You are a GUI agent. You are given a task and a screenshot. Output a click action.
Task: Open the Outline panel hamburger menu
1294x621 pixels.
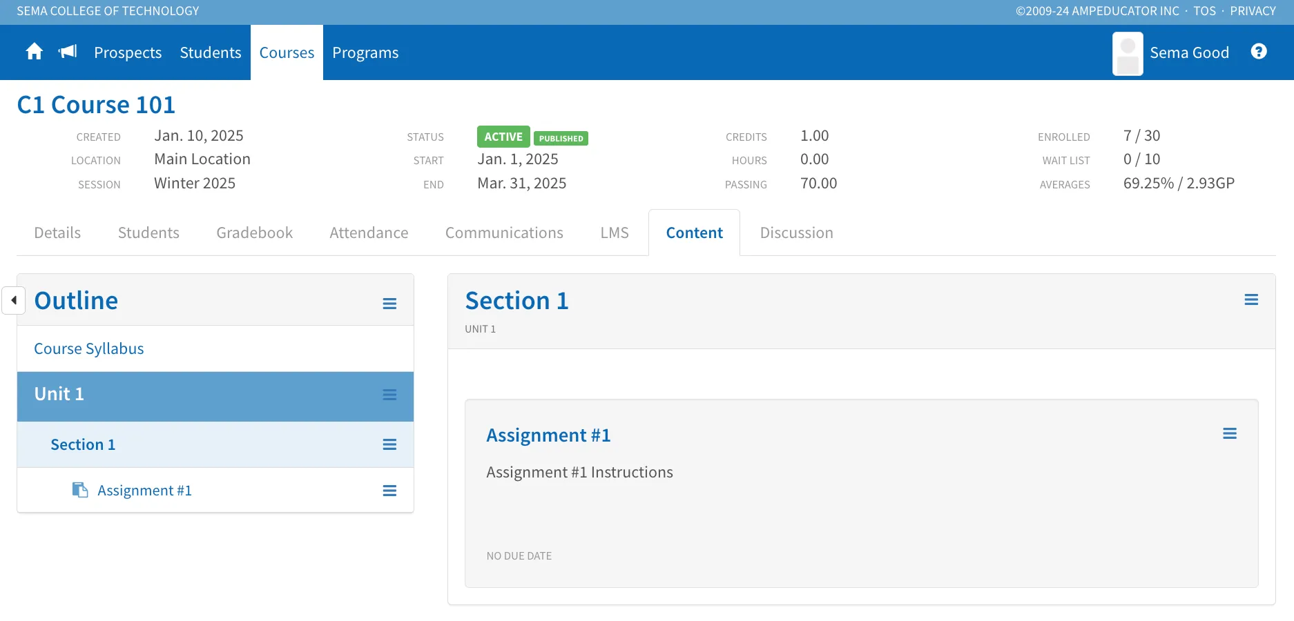pyautogui.click(x=389, y=304)
